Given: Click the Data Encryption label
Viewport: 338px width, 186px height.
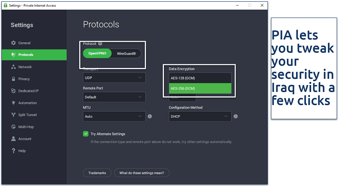Looking at the screenshot, I should 182,69.
